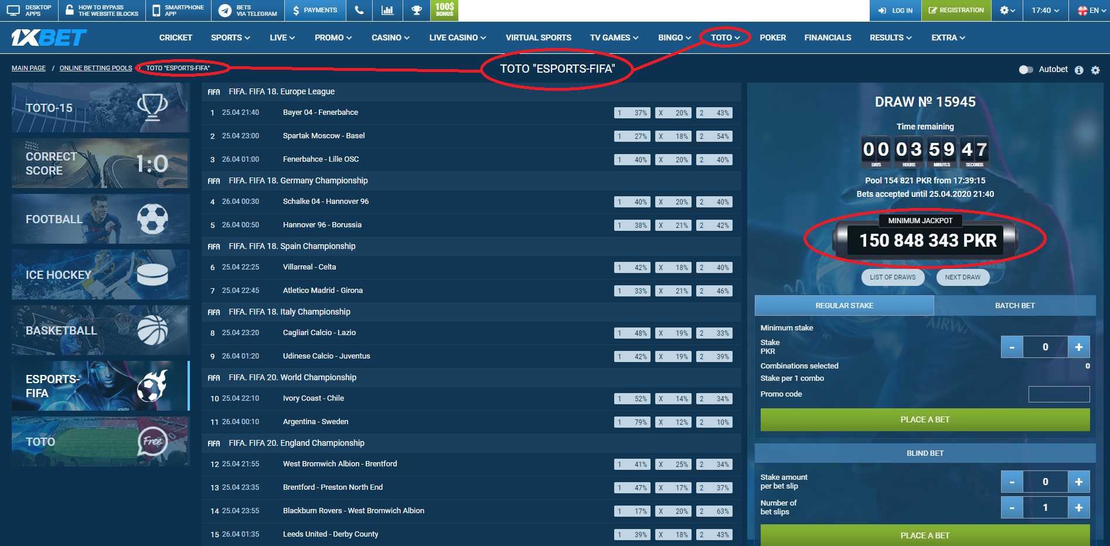Pick draw X for Spartak Moscow - Basel

(x=673, y=136)
